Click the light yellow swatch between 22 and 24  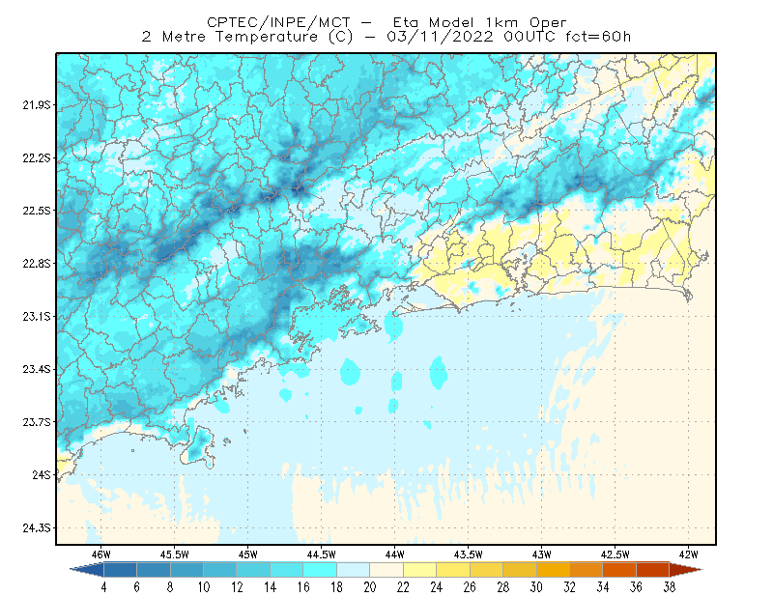419,570
